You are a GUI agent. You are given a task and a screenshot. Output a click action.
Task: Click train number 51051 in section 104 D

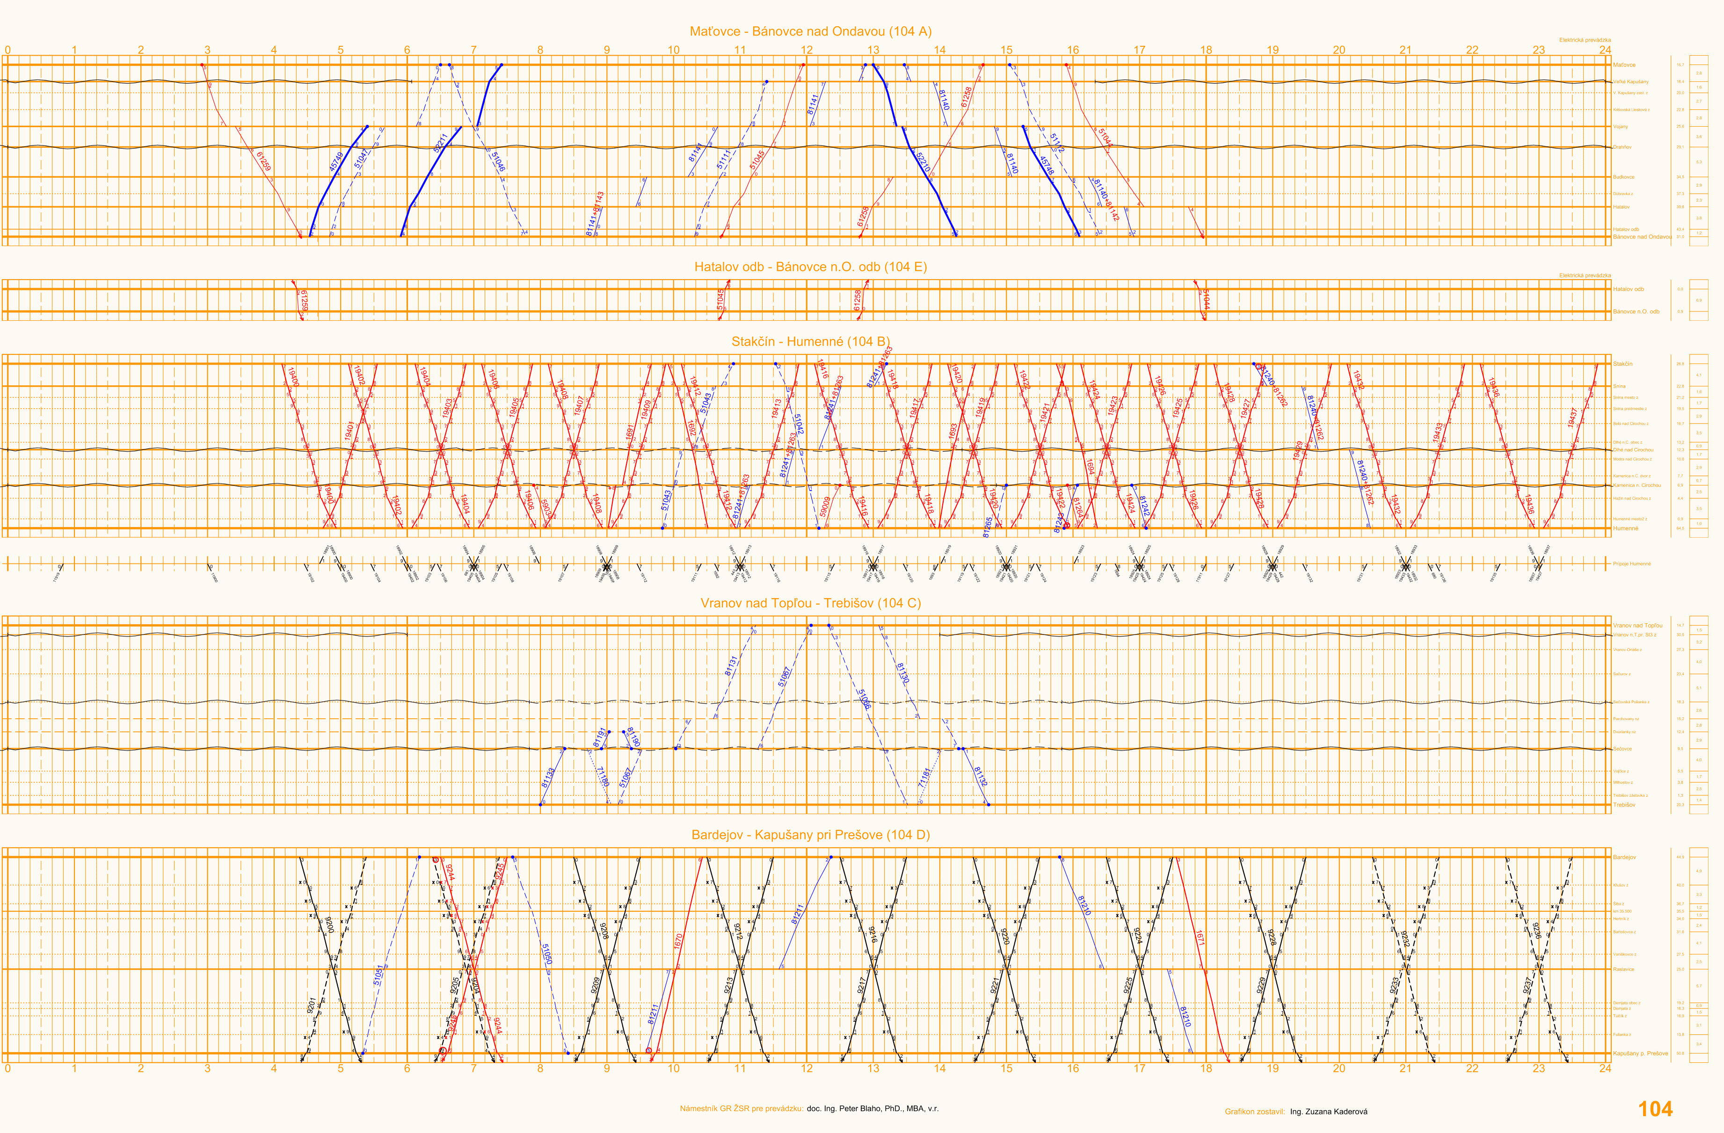378,974
